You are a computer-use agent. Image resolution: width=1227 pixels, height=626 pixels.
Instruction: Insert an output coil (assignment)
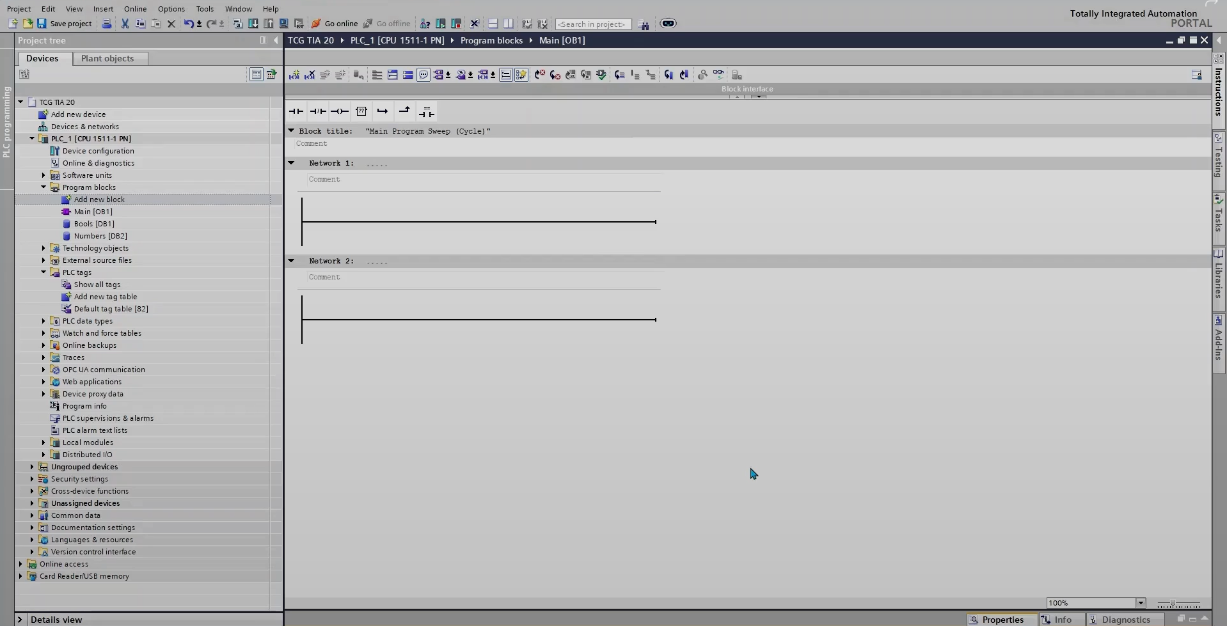[339, 111]
